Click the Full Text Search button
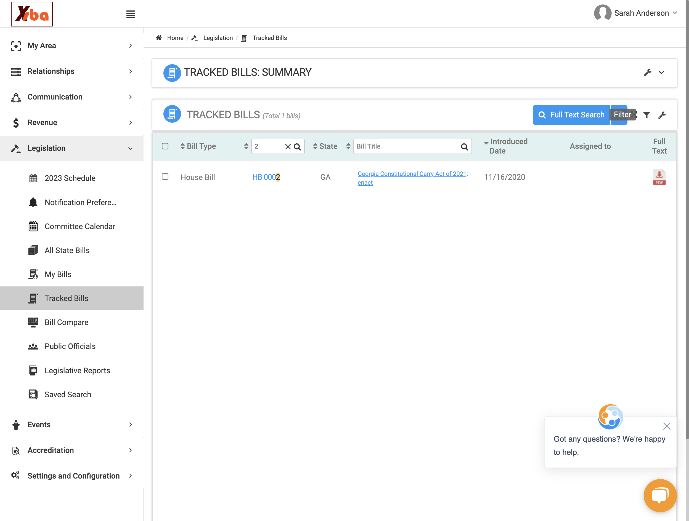 (571, 115)
